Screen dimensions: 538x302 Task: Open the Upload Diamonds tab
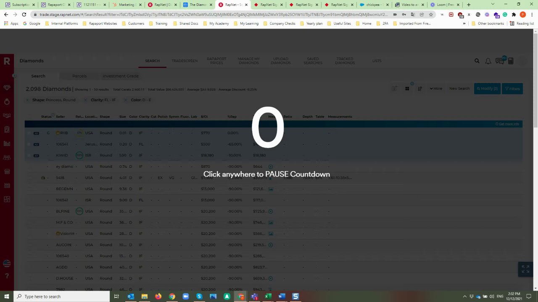click(x=281, y=61)
